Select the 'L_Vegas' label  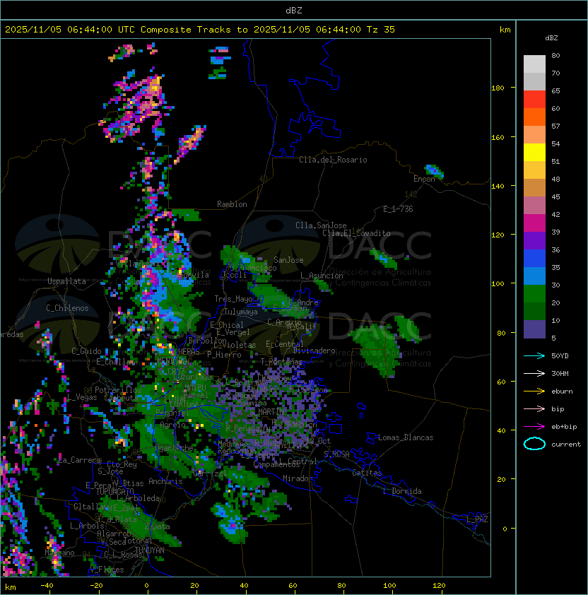(x=82, y=397)
